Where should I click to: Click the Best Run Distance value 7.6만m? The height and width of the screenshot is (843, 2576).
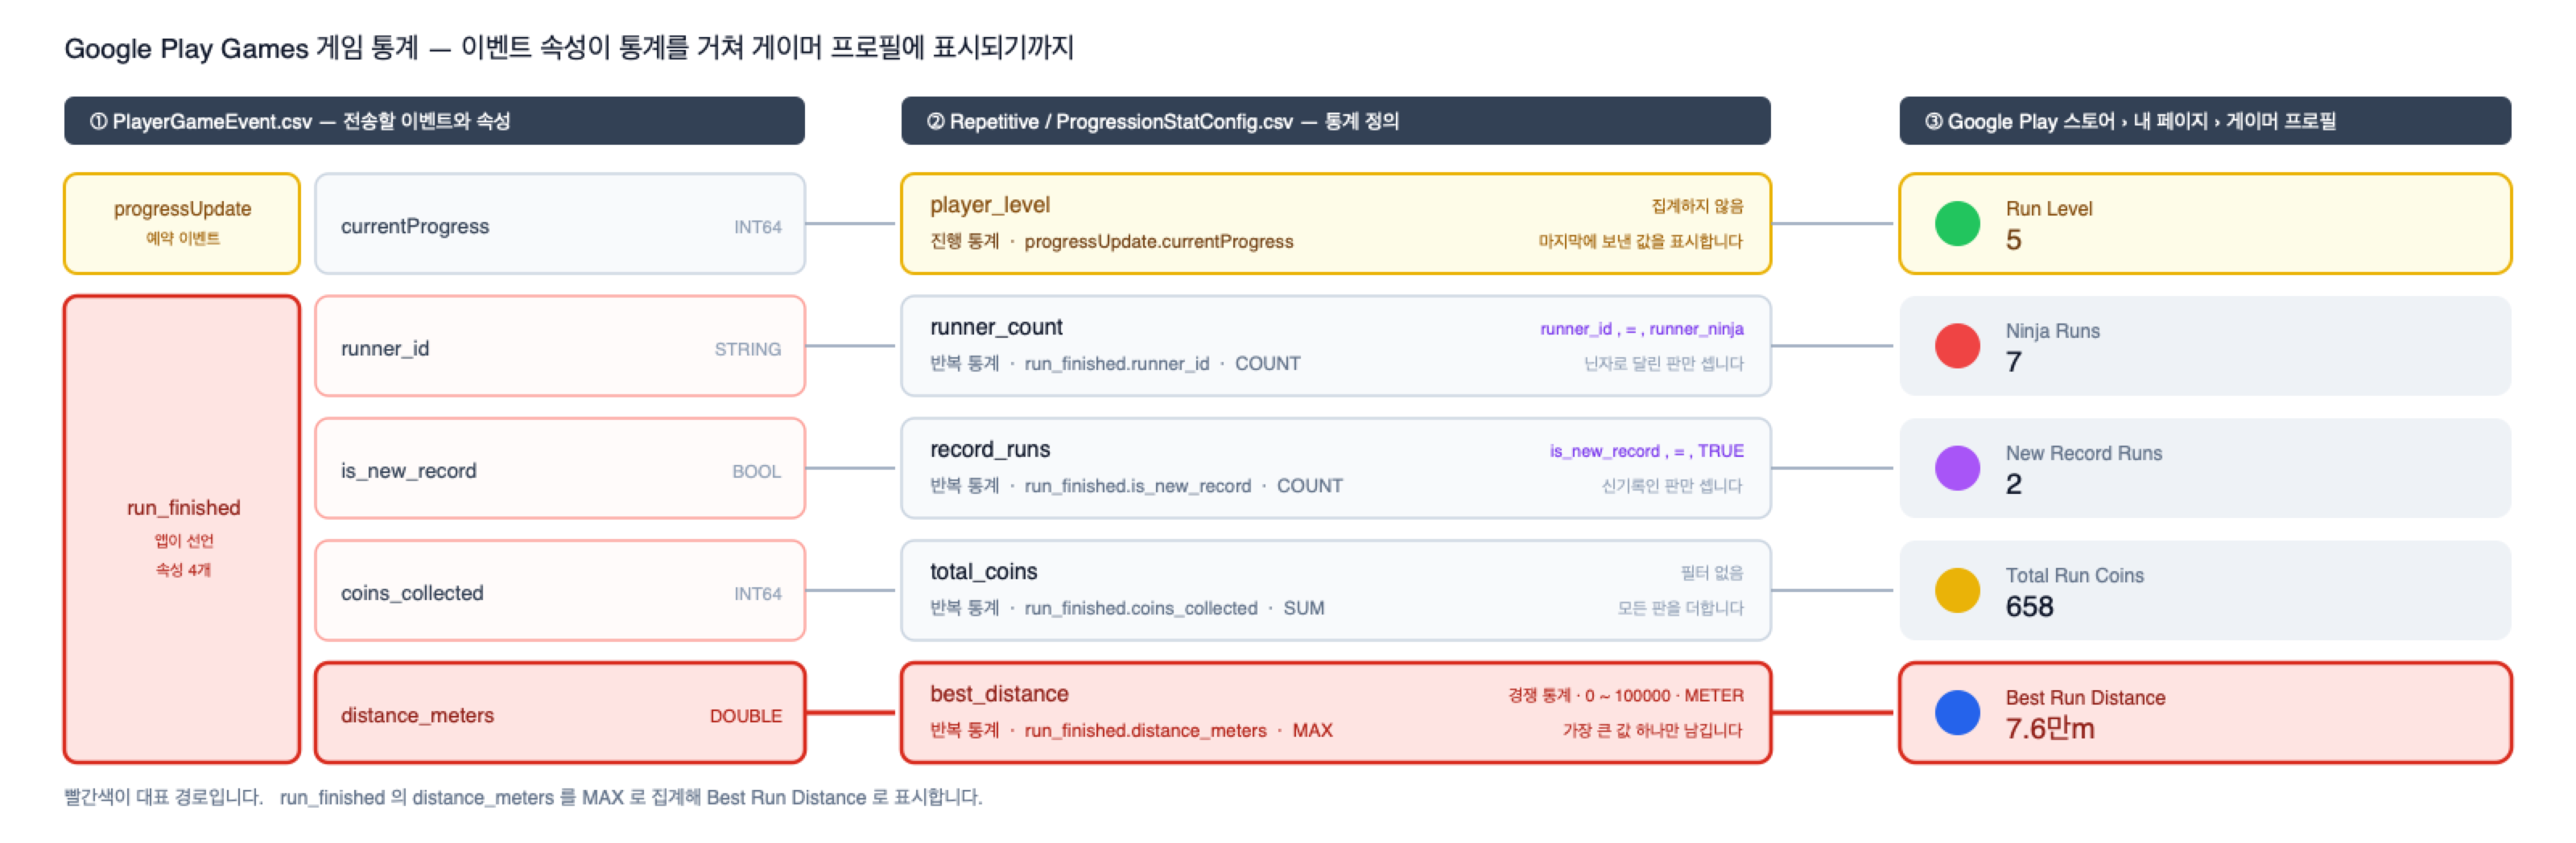pyautogui.click(x=2049, y=728)
